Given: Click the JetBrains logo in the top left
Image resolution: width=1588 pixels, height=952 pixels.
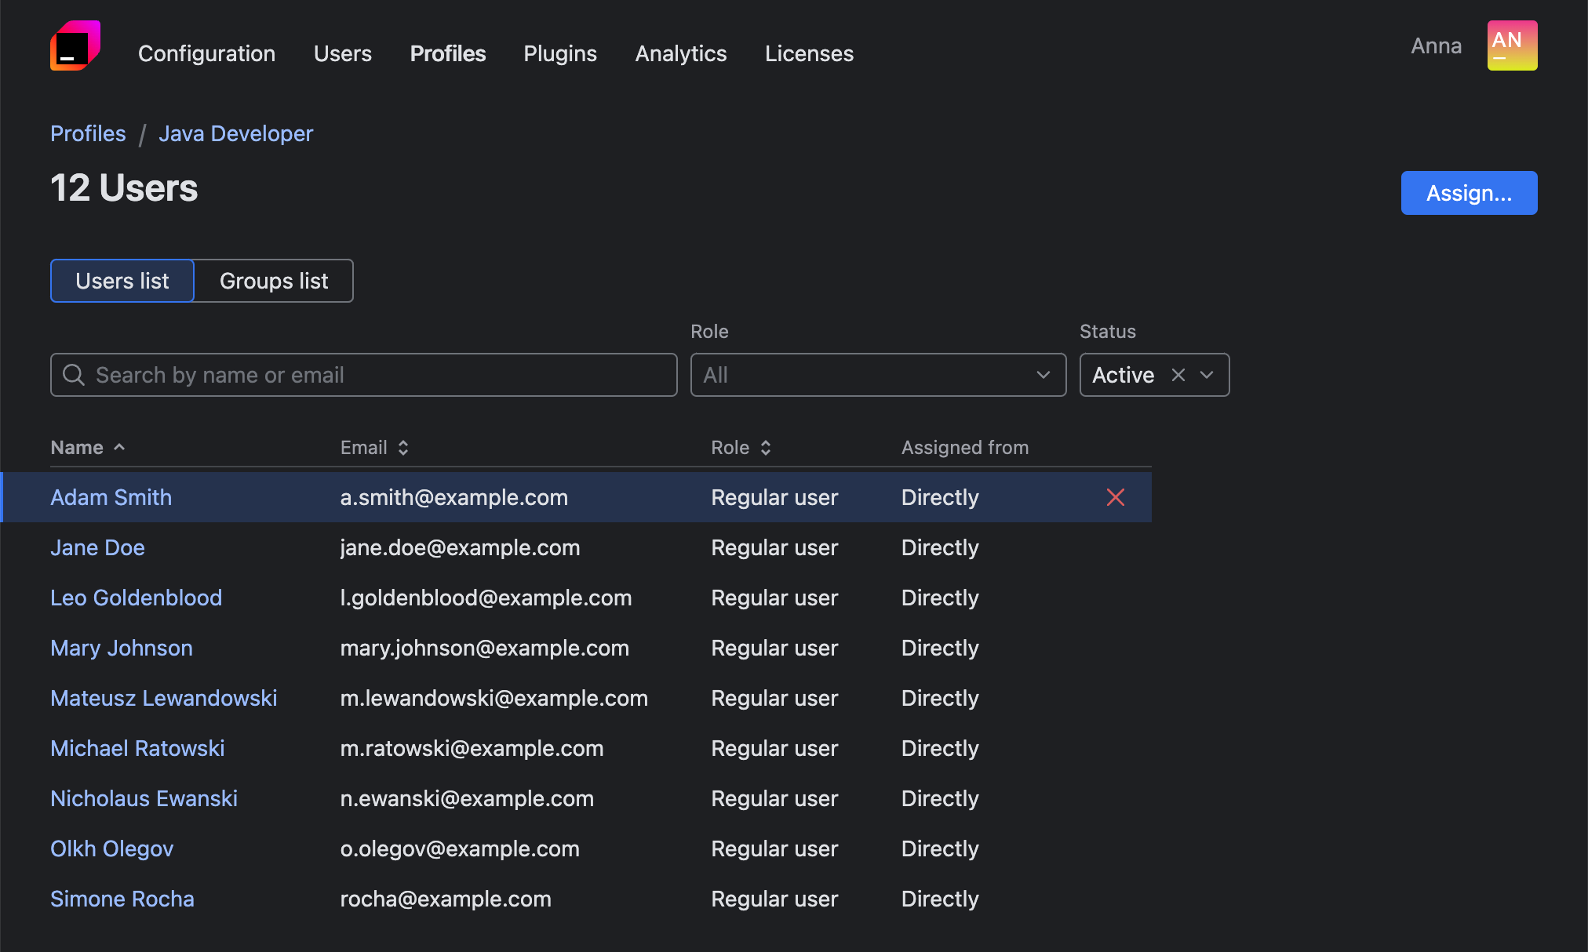Looking at the screenshot, I should 75,45.
